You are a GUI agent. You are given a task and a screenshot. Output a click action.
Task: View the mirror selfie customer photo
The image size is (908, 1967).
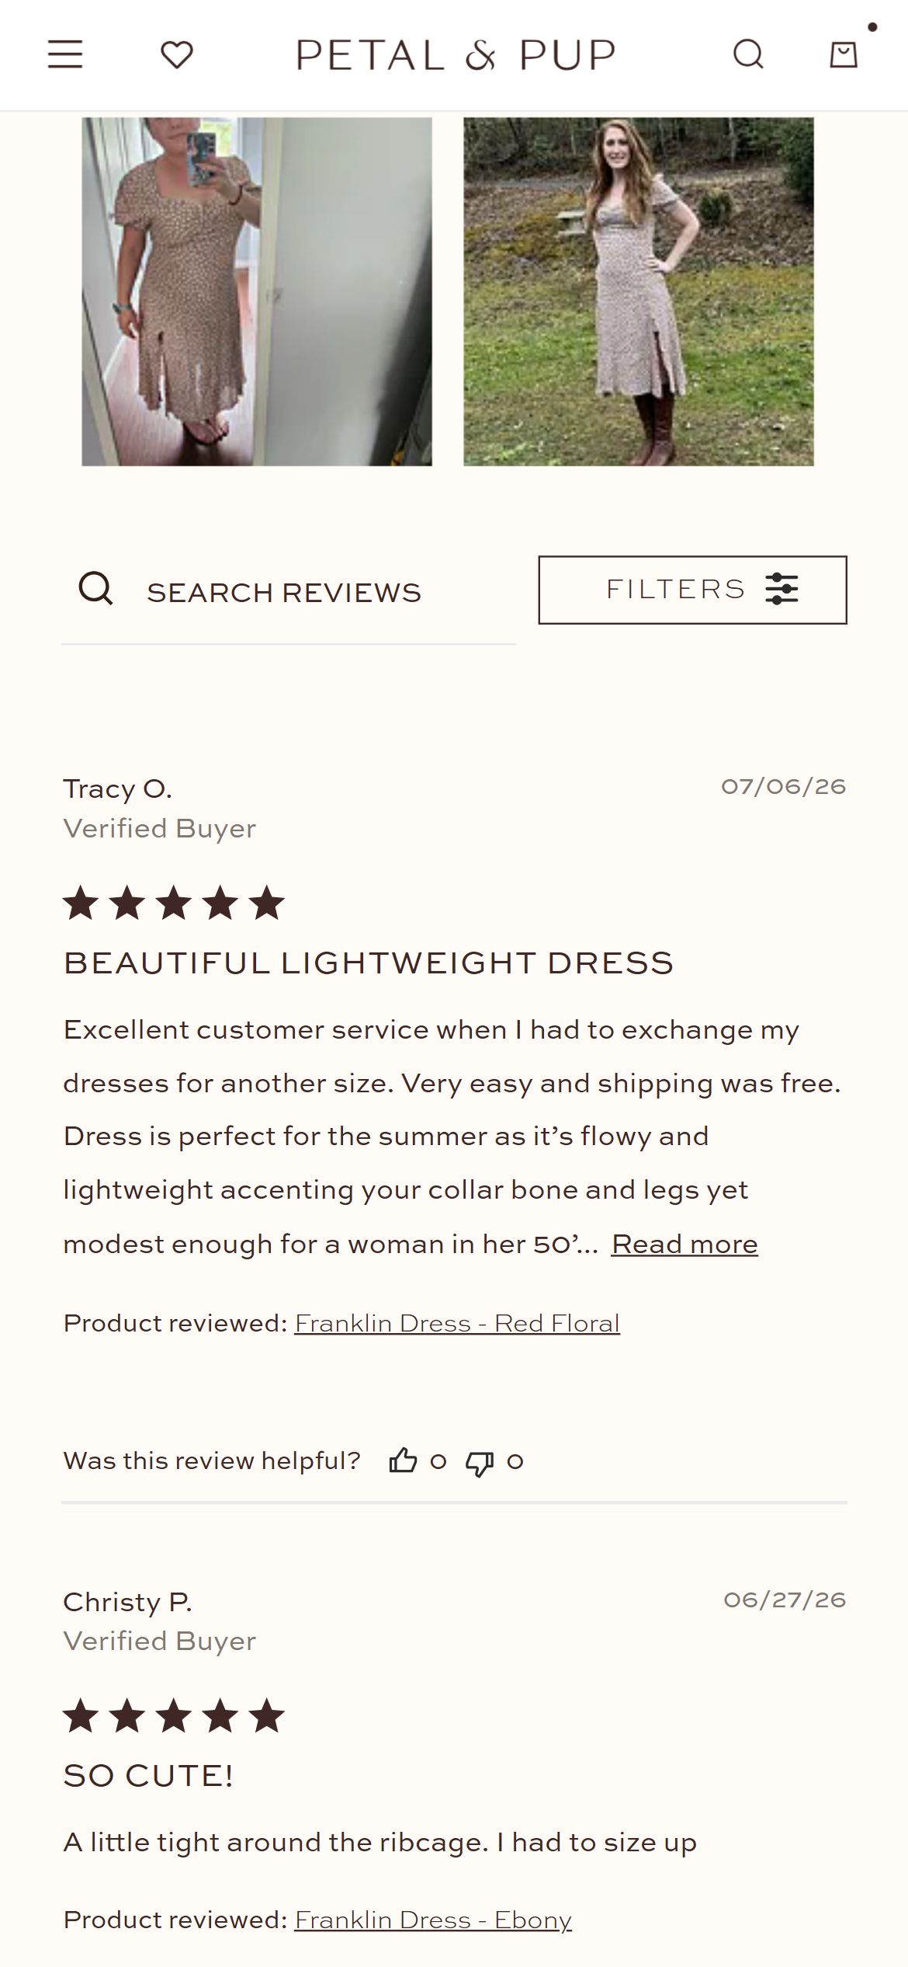[x=257, y=291]
